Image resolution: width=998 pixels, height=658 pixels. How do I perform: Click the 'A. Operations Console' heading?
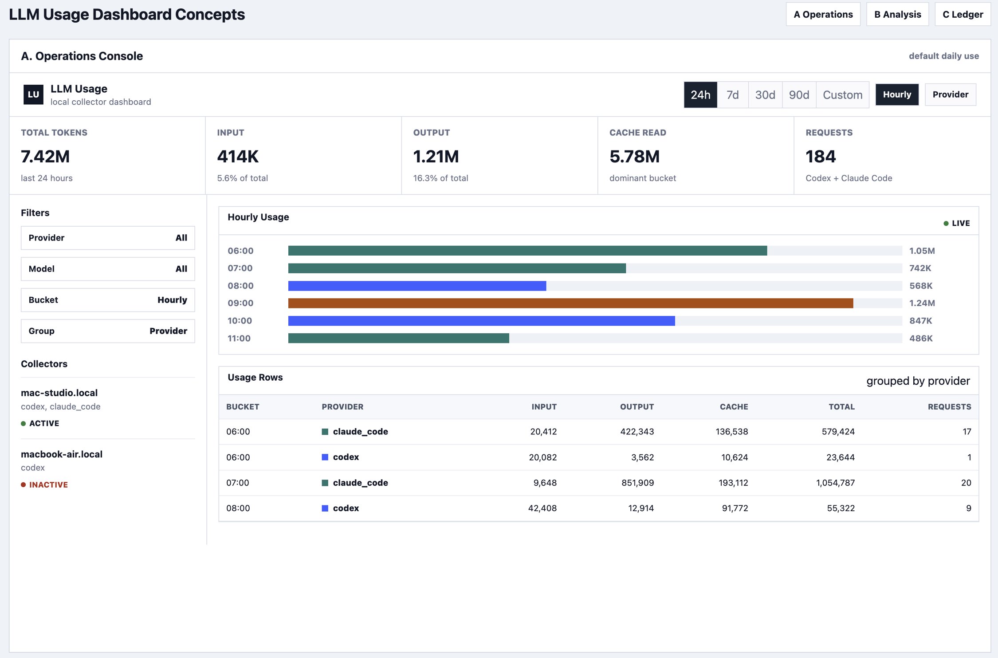(82, 56)
